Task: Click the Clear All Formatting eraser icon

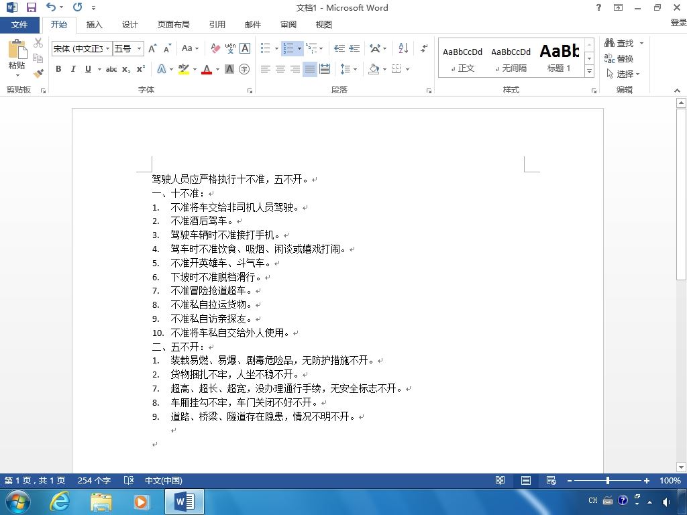Action: click(x=215, y=48)
